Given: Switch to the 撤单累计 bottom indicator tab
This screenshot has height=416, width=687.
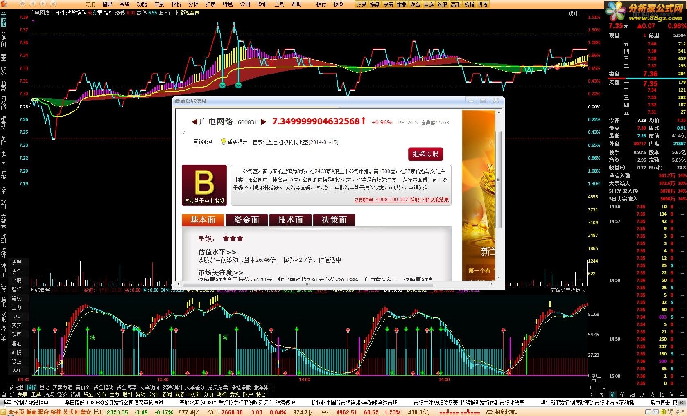Looking at the screenshot, I should click(264, 387).
